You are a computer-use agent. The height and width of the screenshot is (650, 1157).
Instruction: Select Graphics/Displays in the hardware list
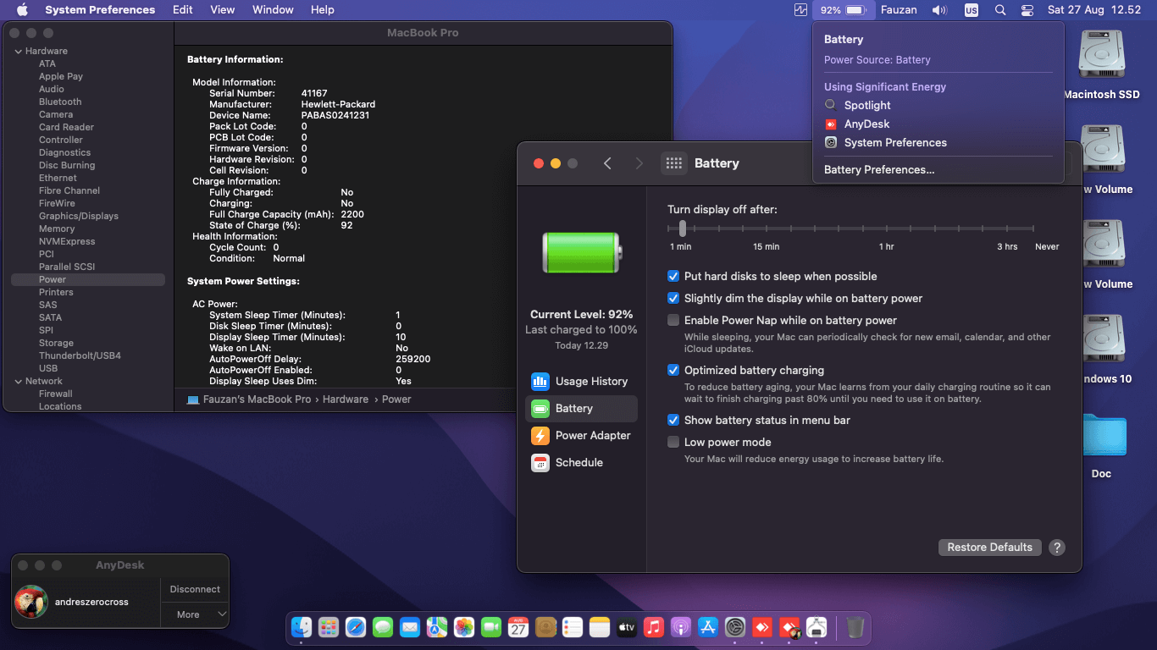79,216
